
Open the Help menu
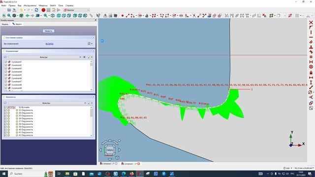coord(69,5)
